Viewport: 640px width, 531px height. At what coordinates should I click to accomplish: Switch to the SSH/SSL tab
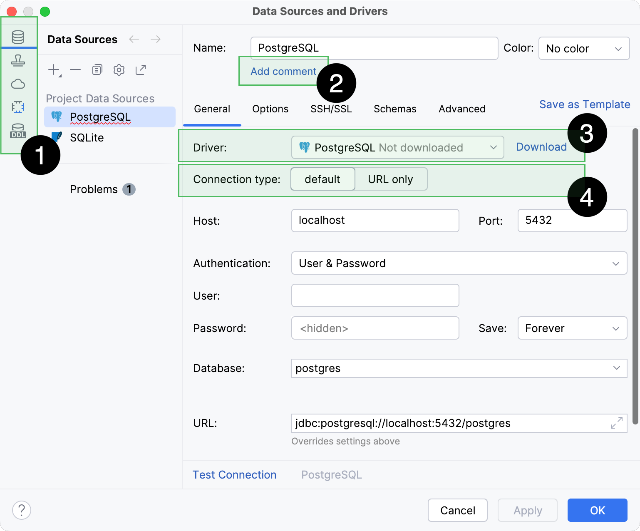331,109
